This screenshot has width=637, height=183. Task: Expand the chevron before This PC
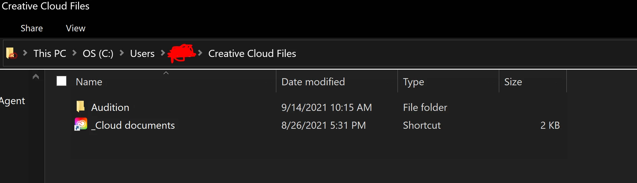point(25,53)
